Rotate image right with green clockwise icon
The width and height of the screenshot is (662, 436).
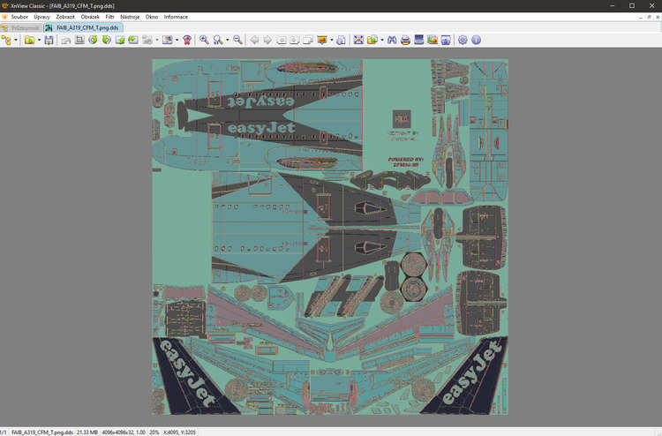(107, 40)
